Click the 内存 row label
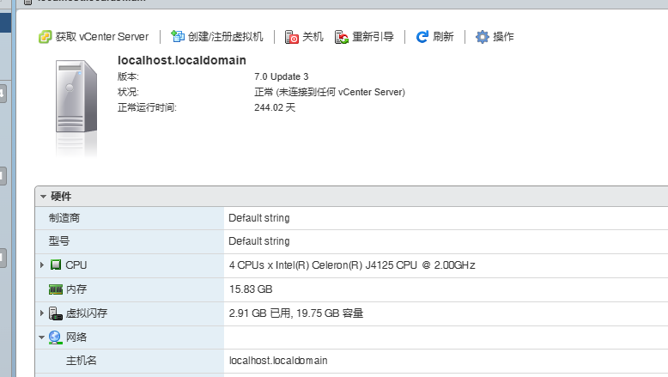This screenshot has width=668, height=377. [76, 289]
